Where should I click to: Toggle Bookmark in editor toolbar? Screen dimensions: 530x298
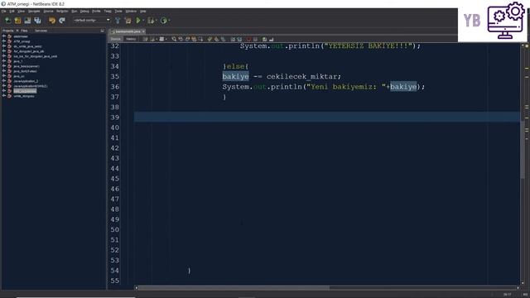tap(223, 39)
